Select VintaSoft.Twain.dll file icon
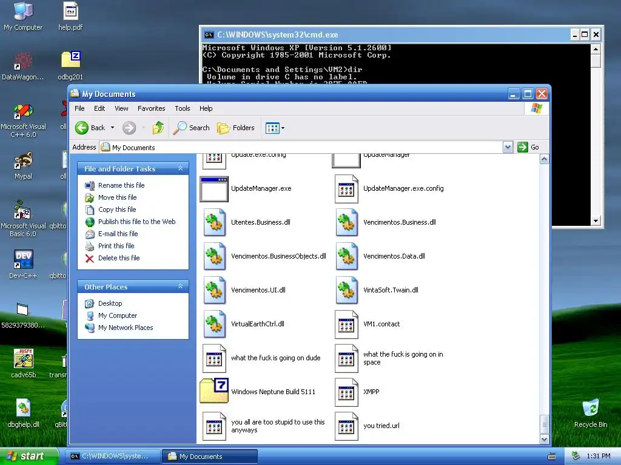Image resolution: width=621 pixels, height=465 pixels. tap(346, 291)
